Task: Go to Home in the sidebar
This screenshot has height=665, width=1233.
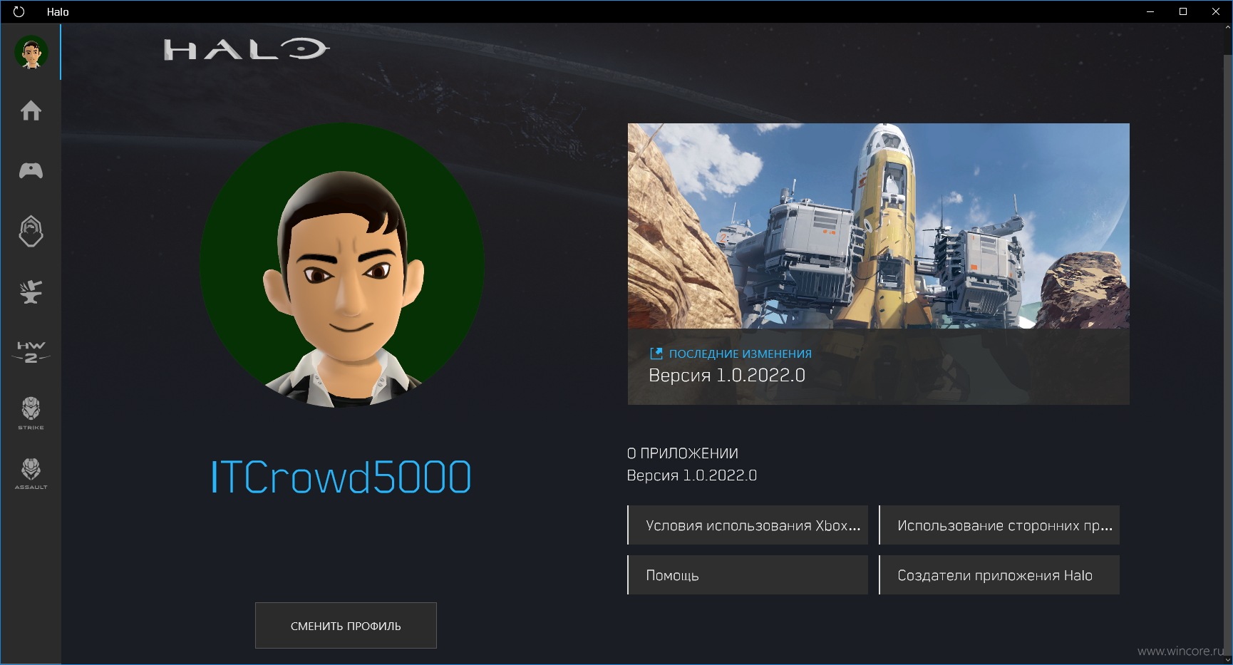Action: click(31, 110)
